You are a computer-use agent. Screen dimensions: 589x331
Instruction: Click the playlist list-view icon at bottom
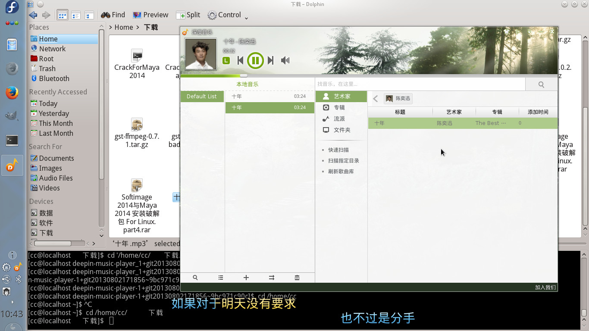point(221,278)
